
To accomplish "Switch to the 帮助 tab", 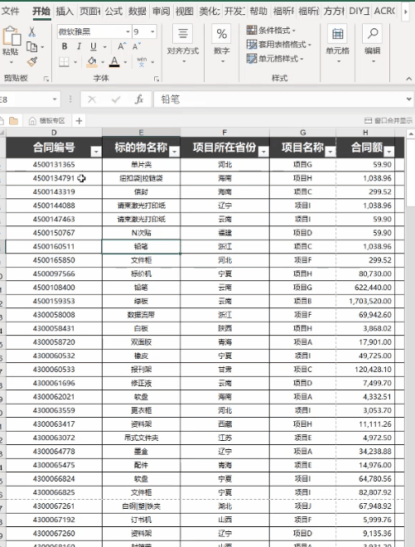I will coord(258,11).
